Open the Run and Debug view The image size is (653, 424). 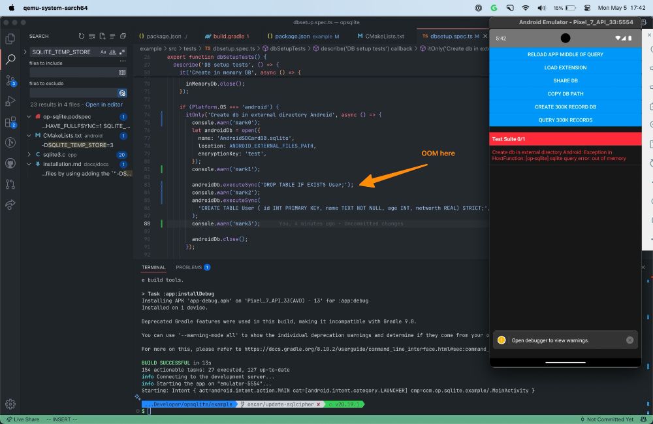10,101
